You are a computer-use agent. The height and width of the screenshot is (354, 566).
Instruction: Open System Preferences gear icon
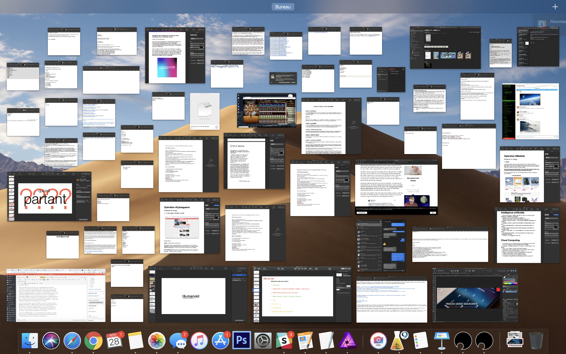pos(263,341)
